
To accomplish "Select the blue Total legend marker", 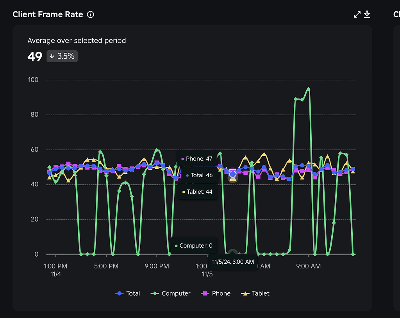I will click(x=119, y=293).
